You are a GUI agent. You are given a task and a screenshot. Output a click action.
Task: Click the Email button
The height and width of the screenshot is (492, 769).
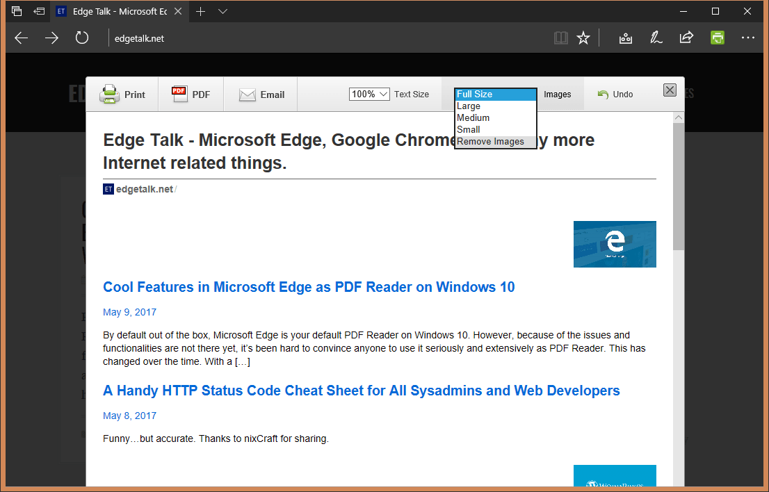pyautogui.click(x=261, y=94)
